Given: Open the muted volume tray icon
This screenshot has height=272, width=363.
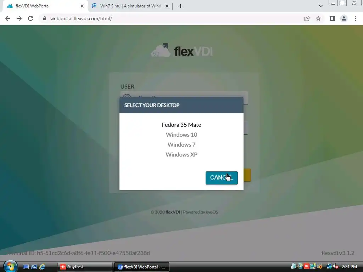Looking at the screenshot, I should click(x=336, y=266).
